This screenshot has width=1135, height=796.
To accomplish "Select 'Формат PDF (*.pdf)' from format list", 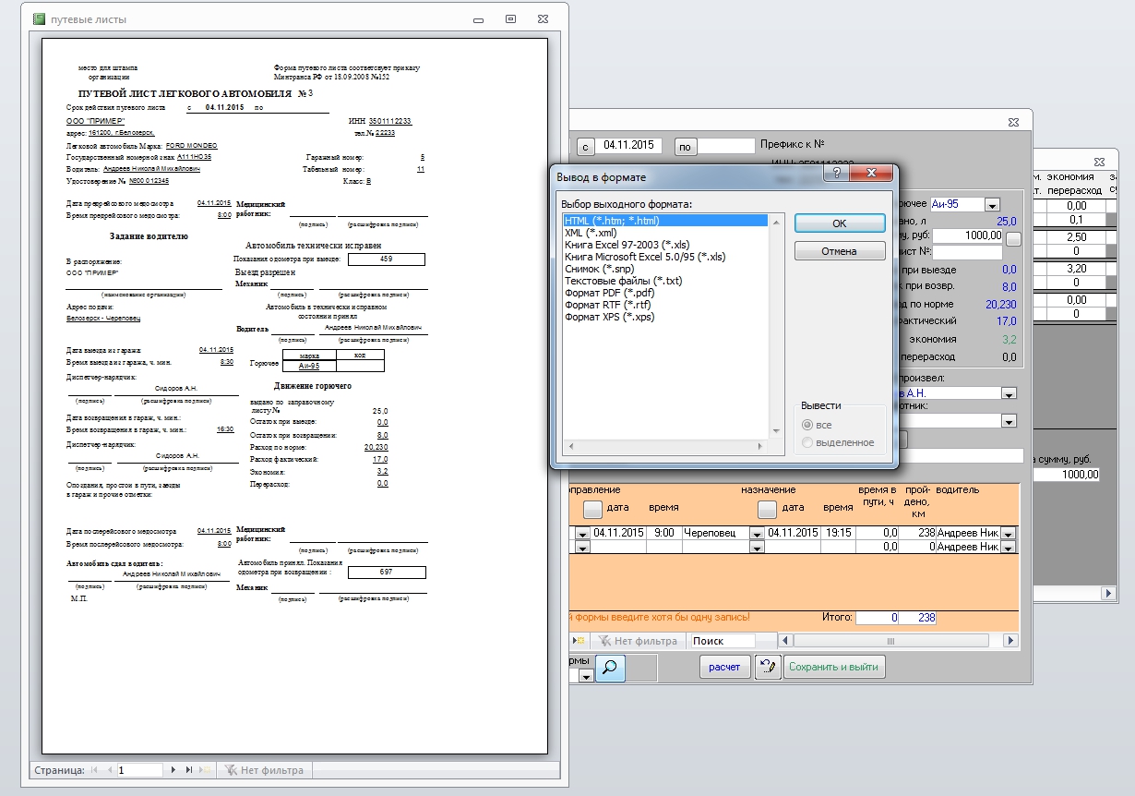I will point(609,293).
